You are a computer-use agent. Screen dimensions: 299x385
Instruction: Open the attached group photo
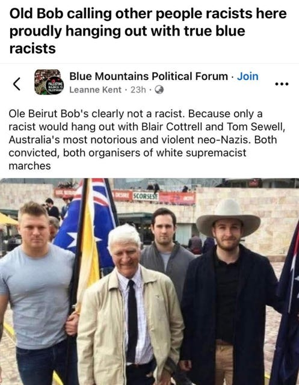(x=149, y=282)
